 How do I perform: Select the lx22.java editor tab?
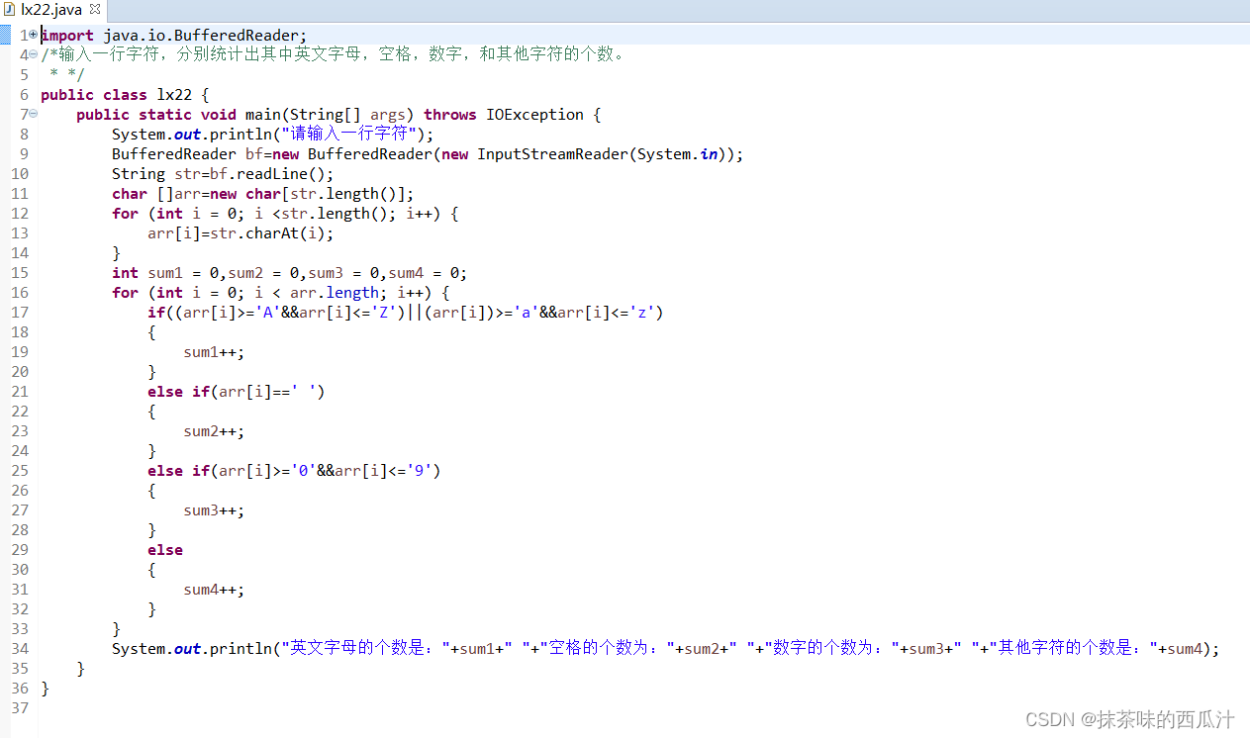(x=54, y=10)
